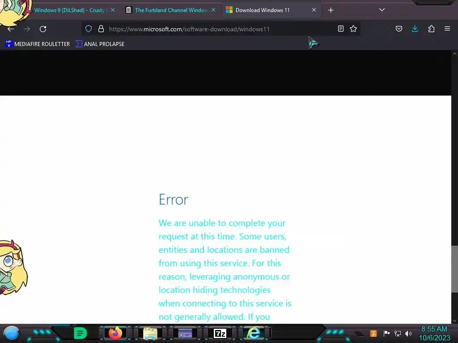Switch to Windows 9 (DilShad) tab
This screenshot has height=343, width=458.
click(x=69, y=10)
